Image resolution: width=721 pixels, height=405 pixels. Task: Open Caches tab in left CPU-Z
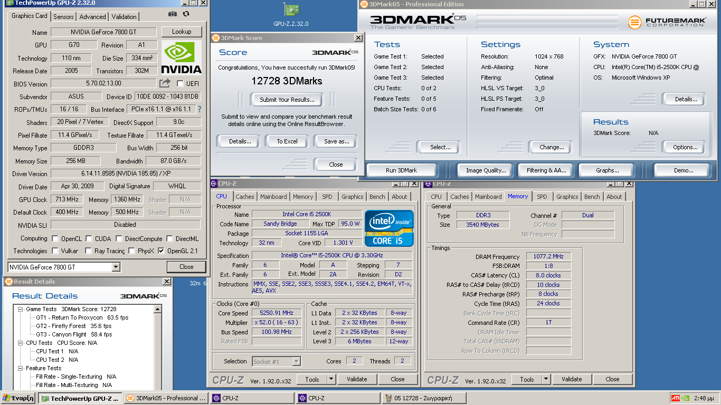click(245, 197)
